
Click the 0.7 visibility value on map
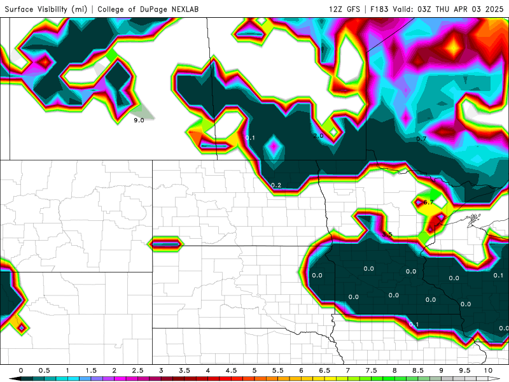point(421,139)
